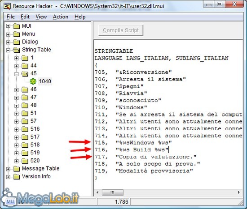Click line 708 "Riavvia"
Image resolution: width=247 pixels, height=209 pixels.
[x=121, y=93]
